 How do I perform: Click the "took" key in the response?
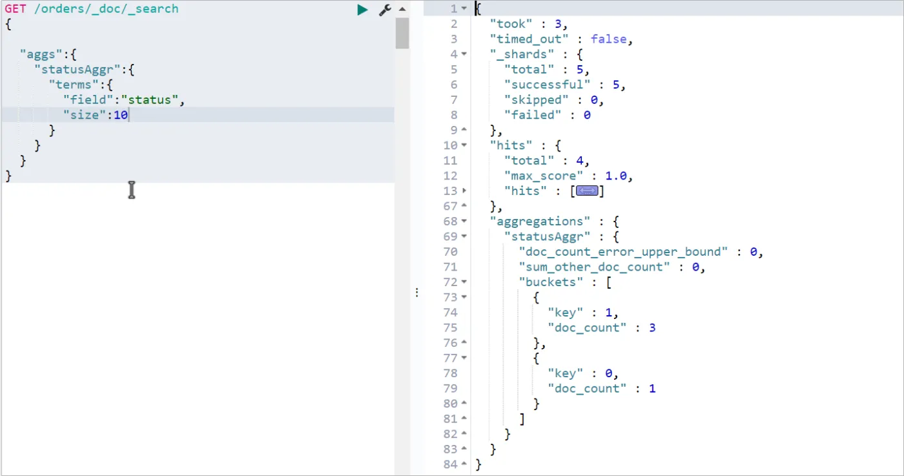[x=511, y=24]
